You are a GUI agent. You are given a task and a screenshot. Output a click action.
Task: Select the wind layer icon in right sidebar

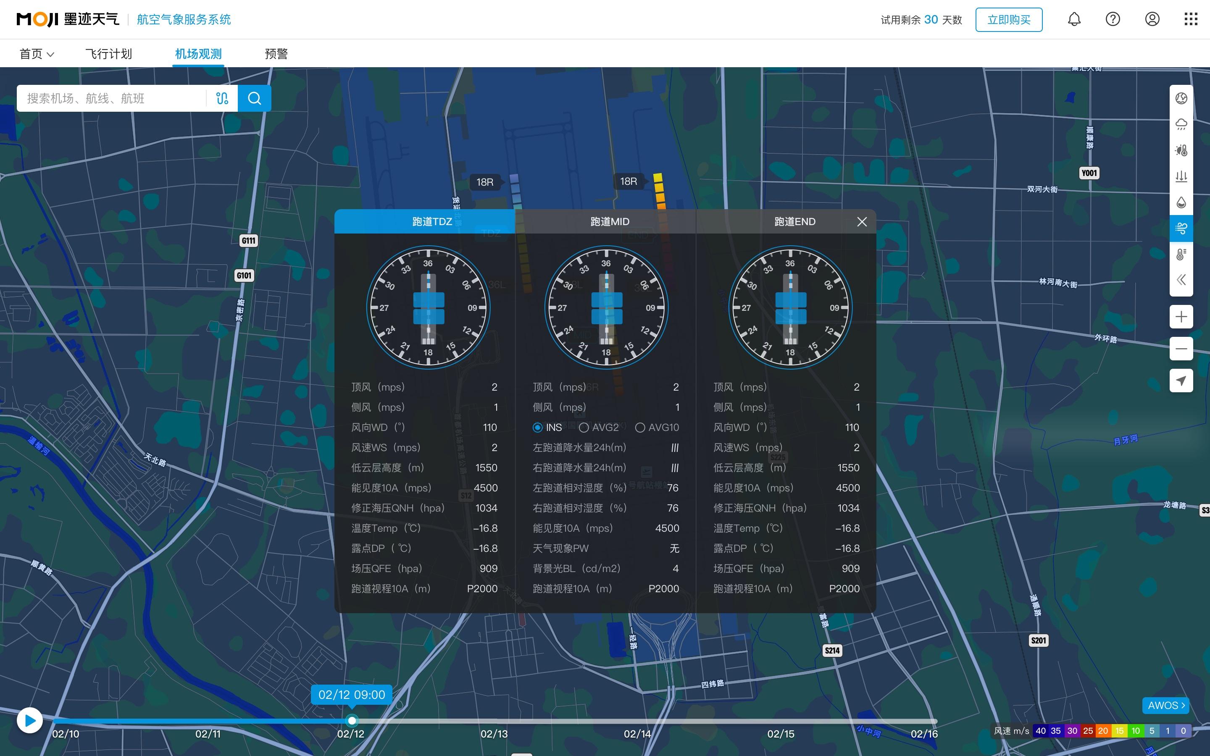click(x=1181, y=228)
